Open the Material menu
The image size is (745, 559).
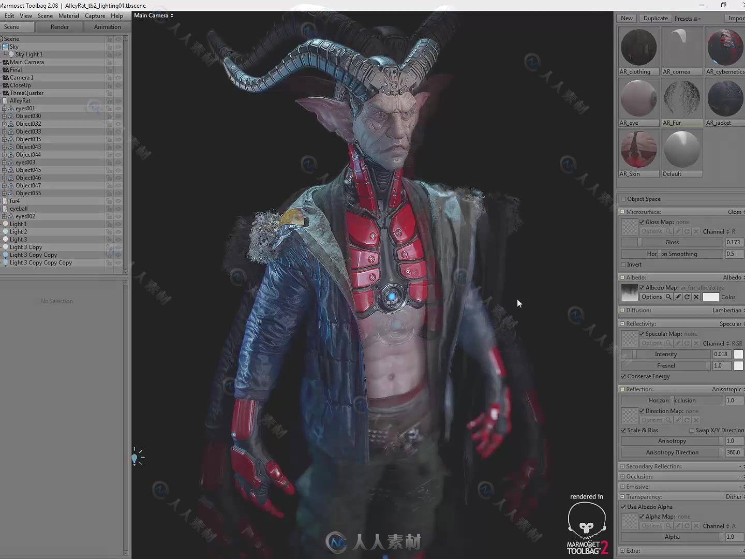click(69, 16)
